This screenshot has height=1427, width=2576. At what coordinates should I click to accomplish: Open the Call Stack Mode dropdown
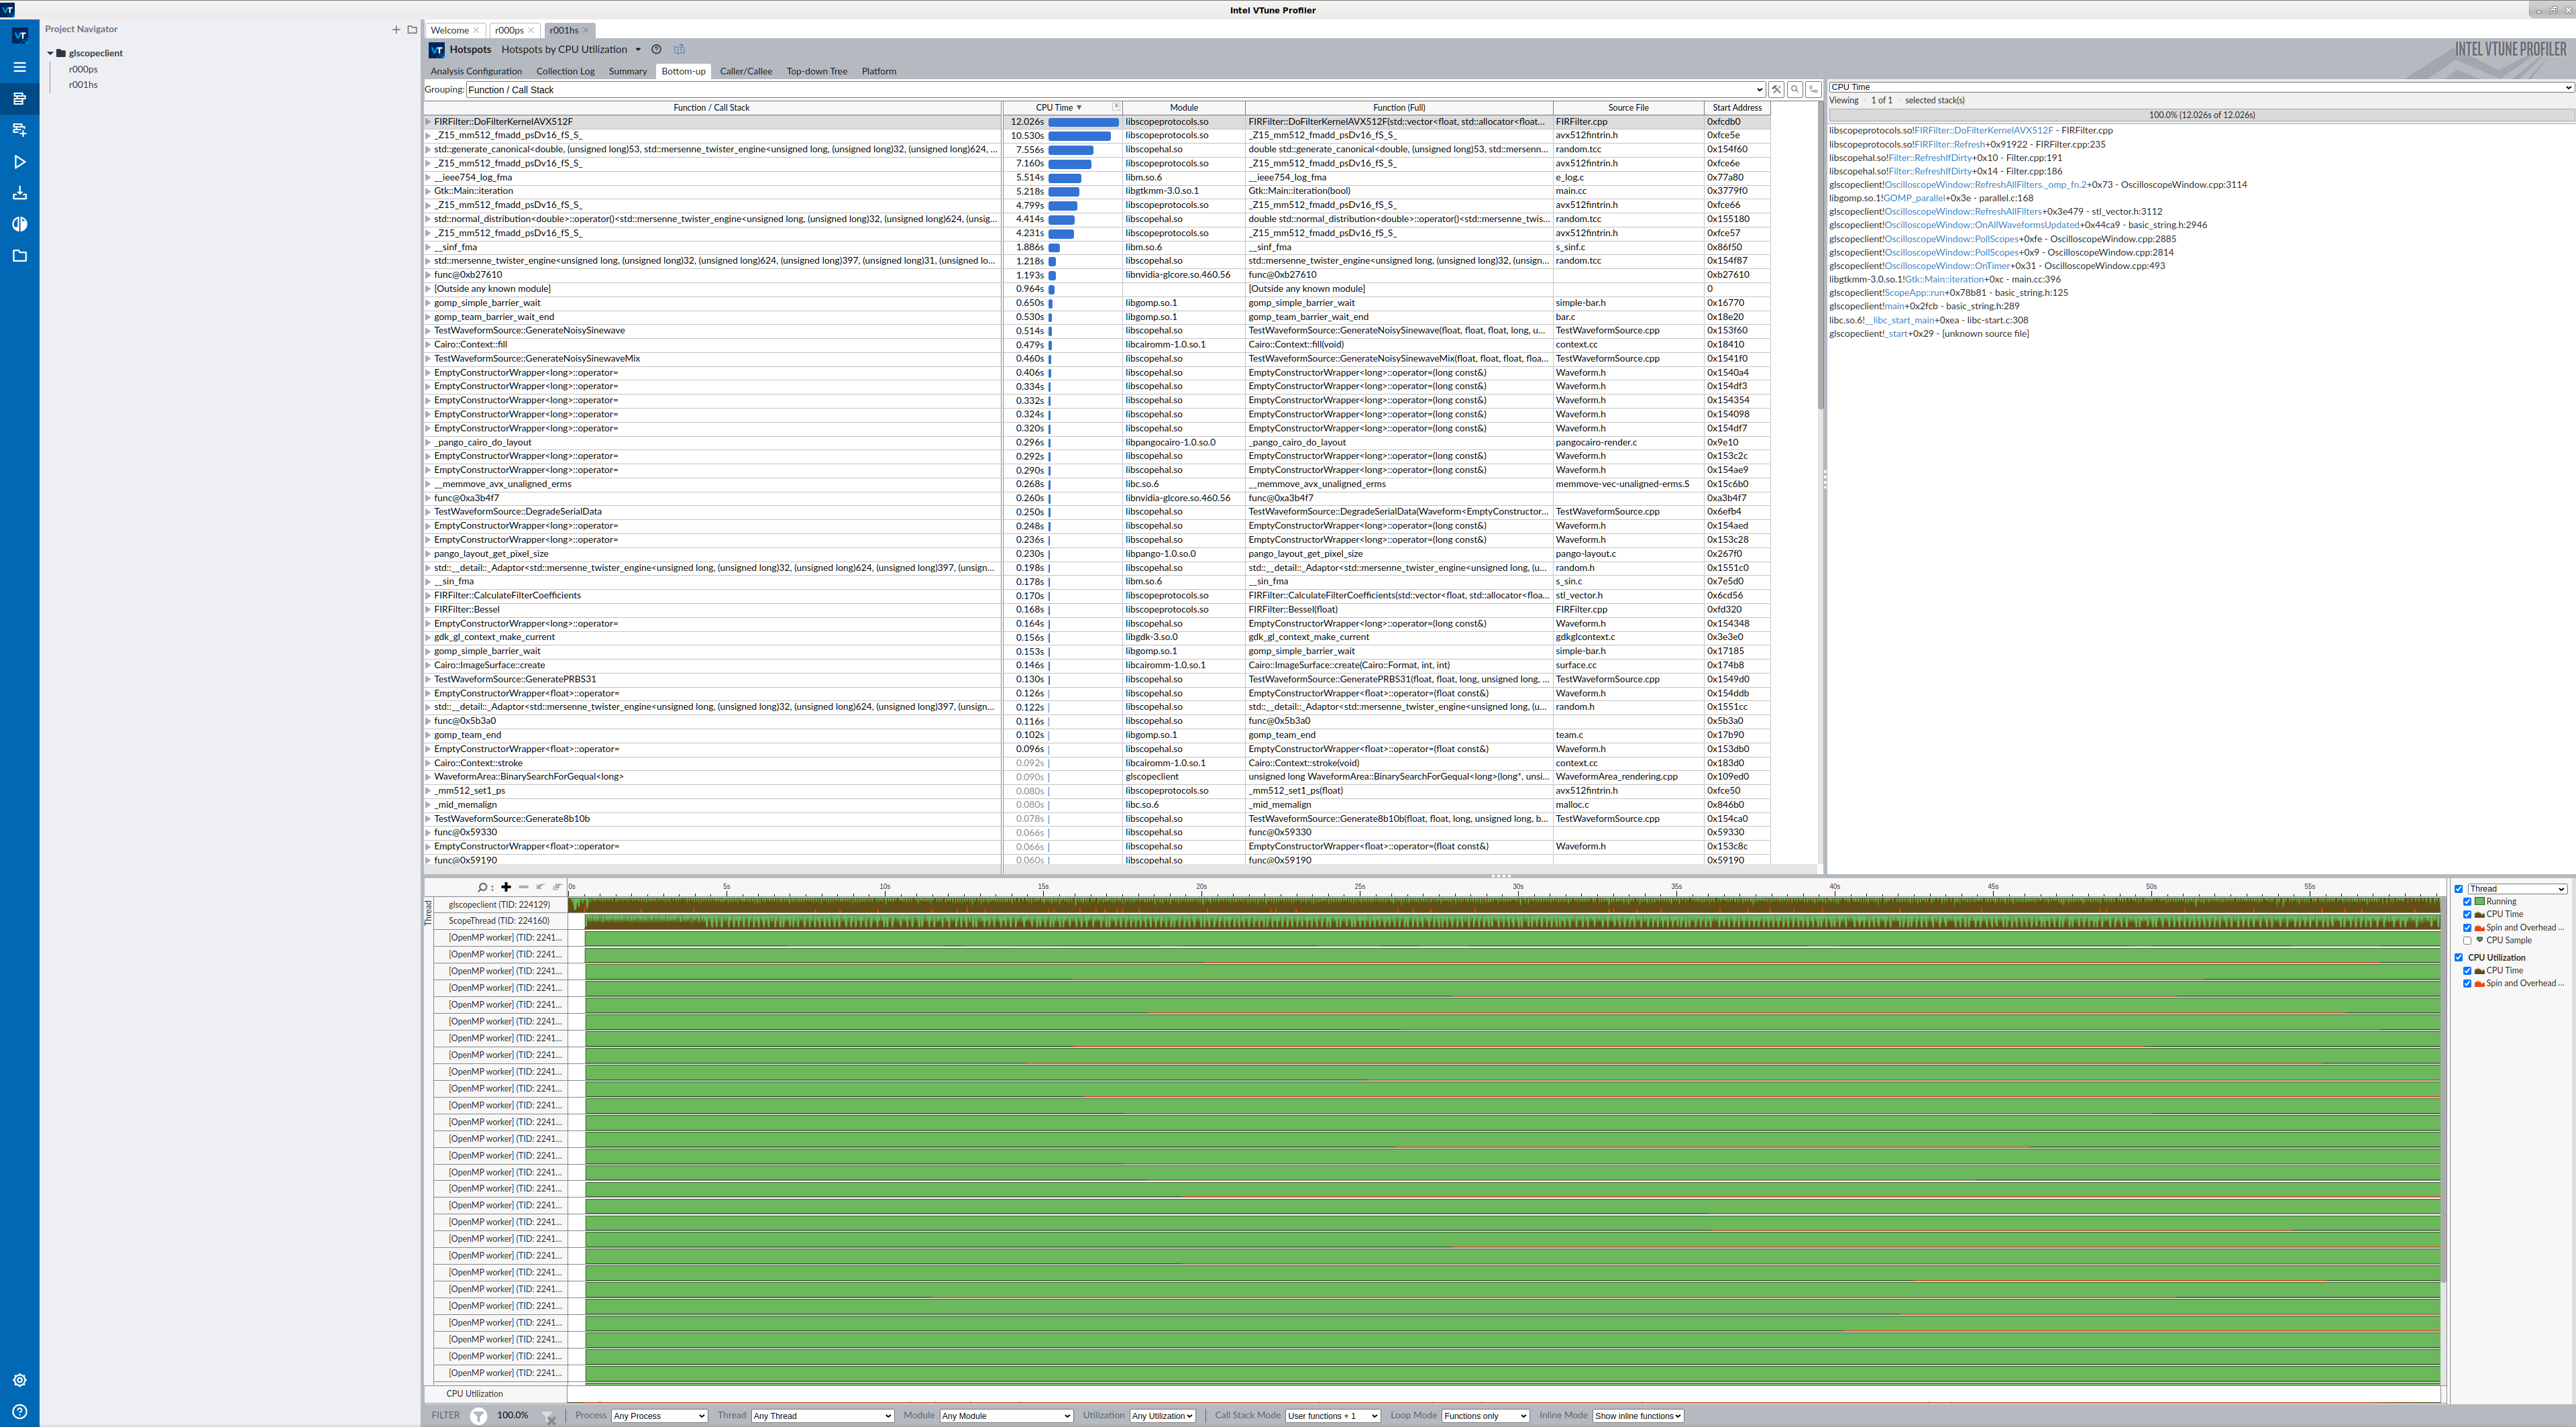[x=1332, y=1416]
